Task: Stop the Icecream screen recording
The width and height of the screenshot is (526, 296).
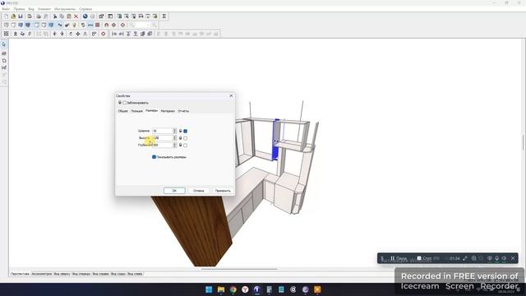Action: [424, 258]
